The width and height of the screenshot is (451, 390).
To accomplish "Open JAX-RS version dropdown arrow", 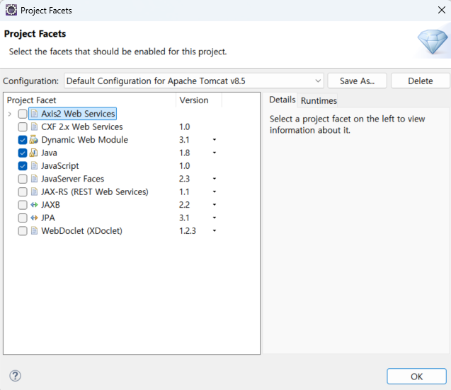I will pyautogui.click(x=215, y=191).
